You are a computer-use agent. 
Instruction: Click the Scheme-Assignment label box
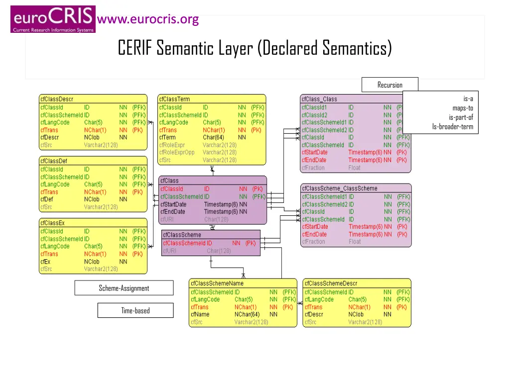pyautogui.click(x=124, y=288)
